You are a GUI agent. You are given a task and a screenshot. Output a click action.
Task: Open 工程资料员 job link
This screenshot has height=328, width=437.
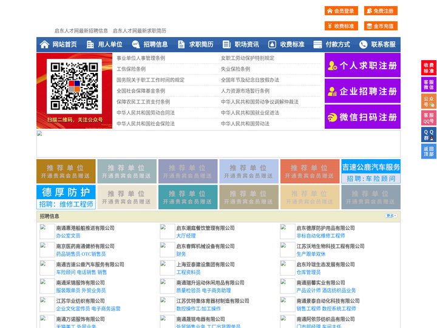188,272
